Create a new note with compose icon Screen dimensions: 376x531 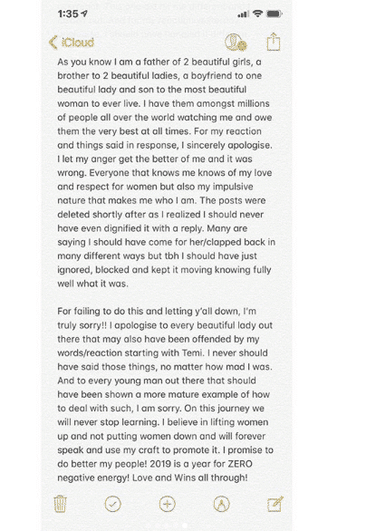(275, 504)
